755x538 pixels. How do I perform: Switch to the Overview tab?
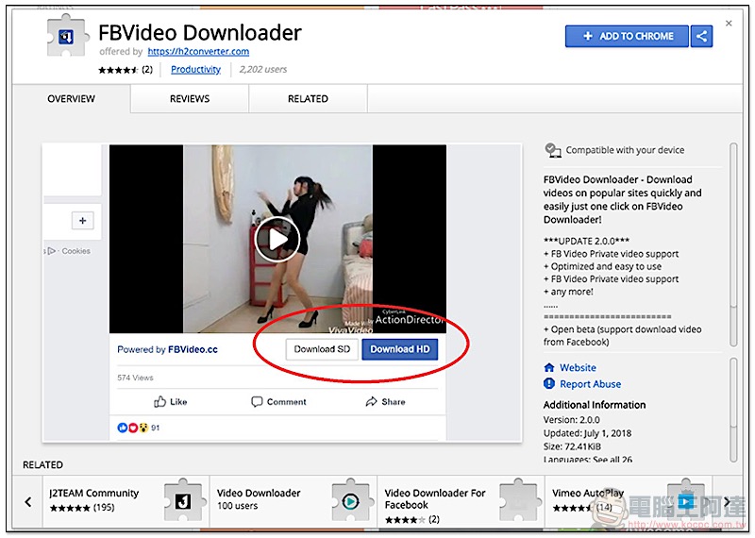[x=72, y=99]
